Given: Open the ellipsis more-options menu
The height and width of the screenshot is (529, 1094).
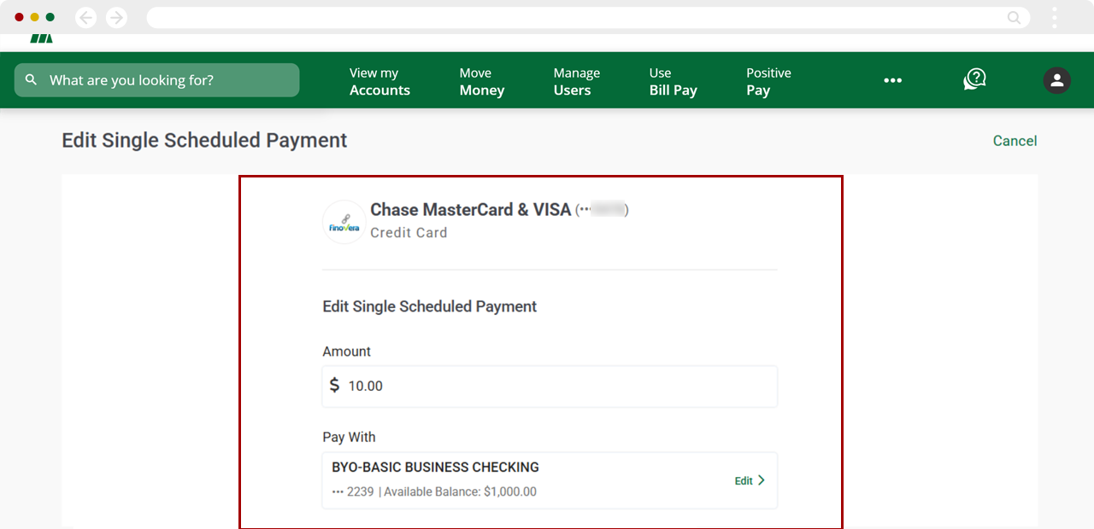Looking at the screenshot, I should click(x=893, y=79).
